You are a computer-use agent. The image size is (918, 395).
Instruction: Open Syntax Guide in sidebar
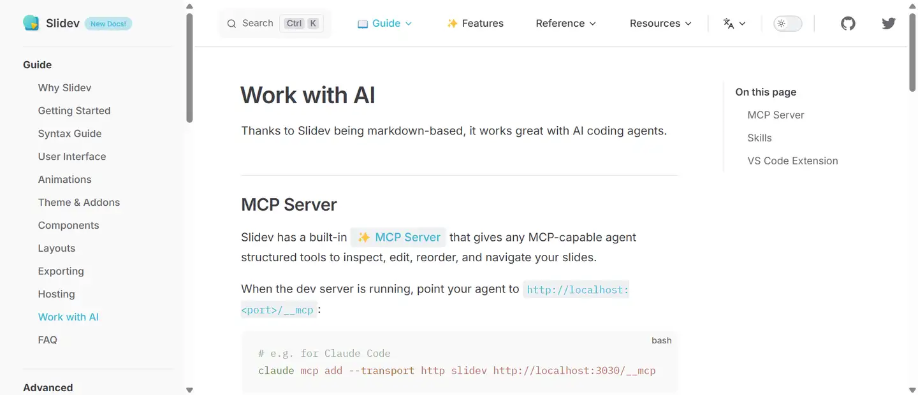coord(69,134)
